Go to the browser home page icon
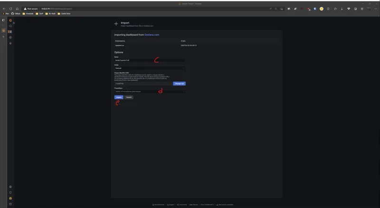Image resolution: width=380 pixels, height=208 pixels. pyautogui.click(x=17, y=9)
